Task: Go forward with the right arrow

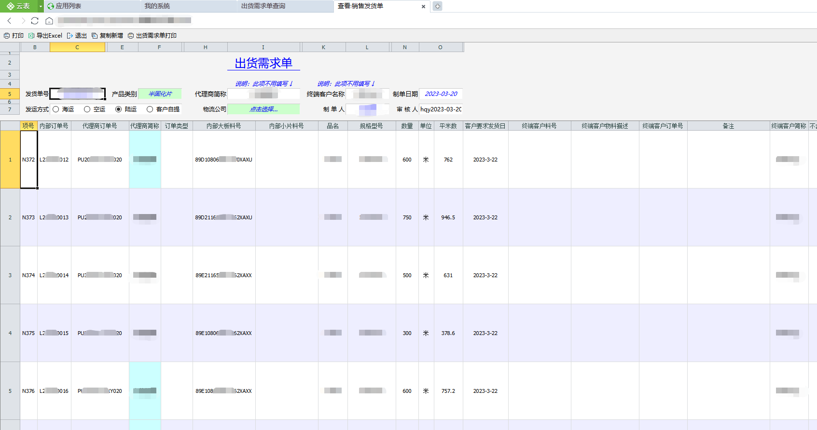Action: pyautogui.click(x=23, y=21)
